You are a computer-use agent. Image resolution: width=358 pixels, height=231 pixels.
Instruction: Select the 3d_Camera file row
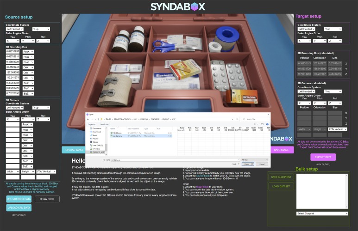141,136
